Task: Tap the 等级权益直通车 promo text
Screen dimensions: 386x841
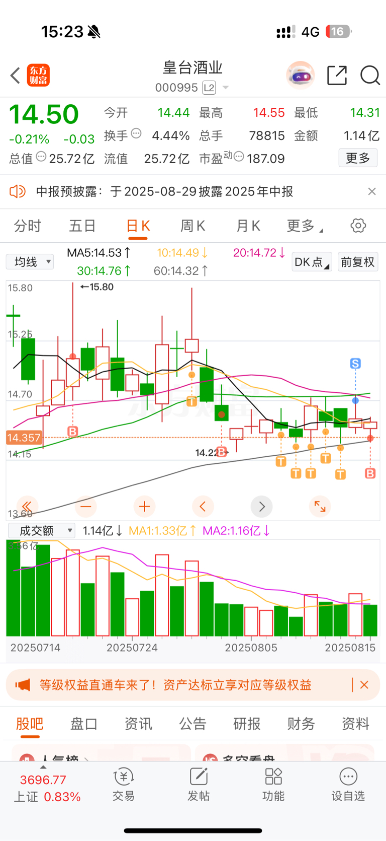Action: (x=175, y=685)
